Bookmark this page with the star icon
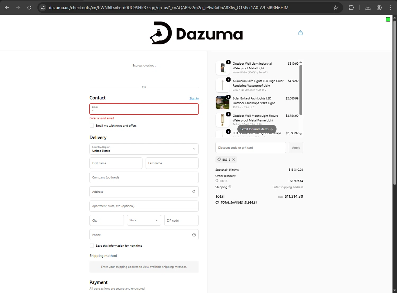The width and height of the screenshot is (397, 293). point(336,8)
